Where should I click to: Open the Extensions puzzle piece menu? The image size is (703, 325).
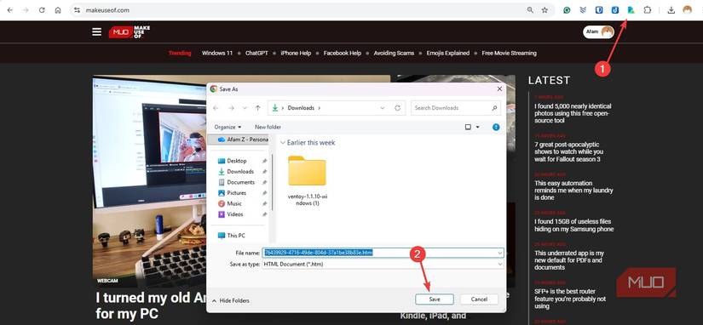[648, 10]
